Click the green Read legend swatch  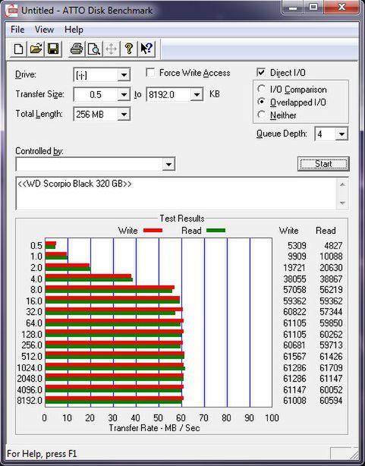(216, 230)
